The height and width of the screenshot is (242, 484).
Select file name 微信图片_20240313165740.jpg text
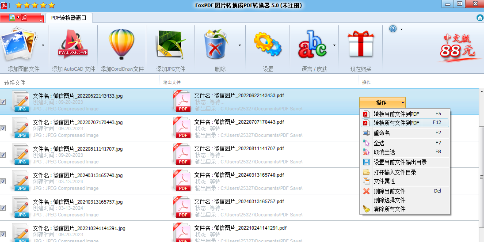(x=88, y=175)
